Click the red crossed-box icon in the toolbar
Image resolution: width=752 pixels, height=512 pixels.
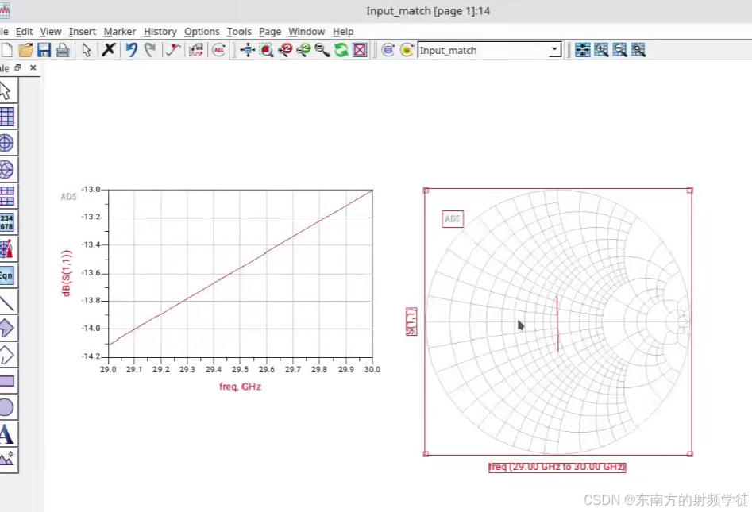[x=360, y=50]
